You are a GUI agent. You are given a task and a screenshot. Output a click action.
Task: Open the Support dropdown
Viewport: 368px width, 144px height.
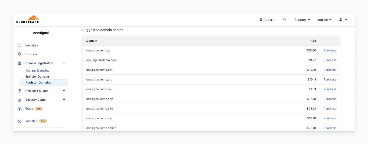302,20
